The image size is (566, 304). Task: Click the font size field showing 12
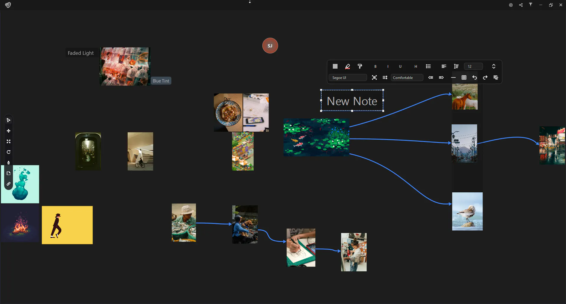473,67
